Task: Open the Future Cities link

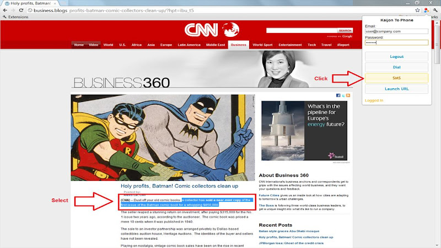Action: [269, 195]
